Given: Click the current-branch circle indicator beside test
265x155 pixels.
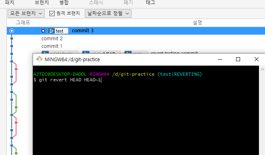Looking at the screenshot, I should click(x=43, y=31).
